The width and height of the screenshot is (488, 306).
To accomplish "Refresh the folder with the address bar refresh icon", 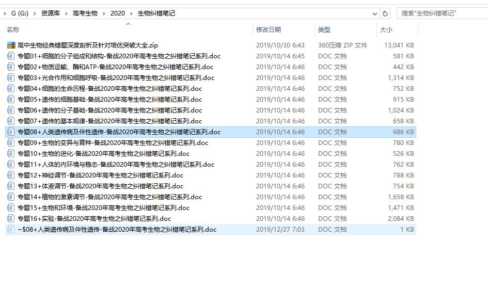I will [x=385, y=14].
